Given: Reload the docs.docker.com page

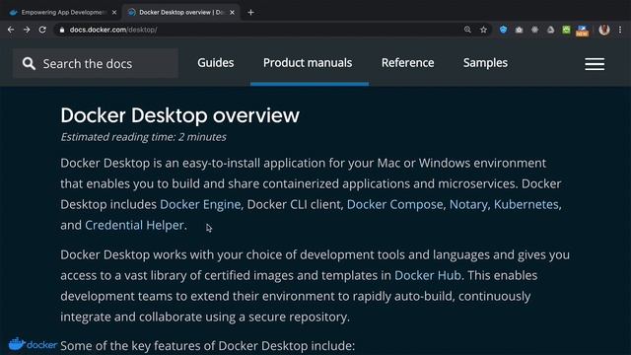Looking at the screenshot, I should (42, 30).
